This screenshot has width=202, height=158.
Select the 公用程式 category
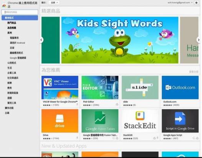(12, 63)
